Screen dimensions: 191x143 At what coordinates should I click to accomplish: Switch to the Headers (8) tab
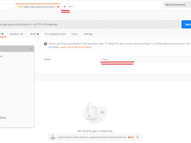pos(16,34)
